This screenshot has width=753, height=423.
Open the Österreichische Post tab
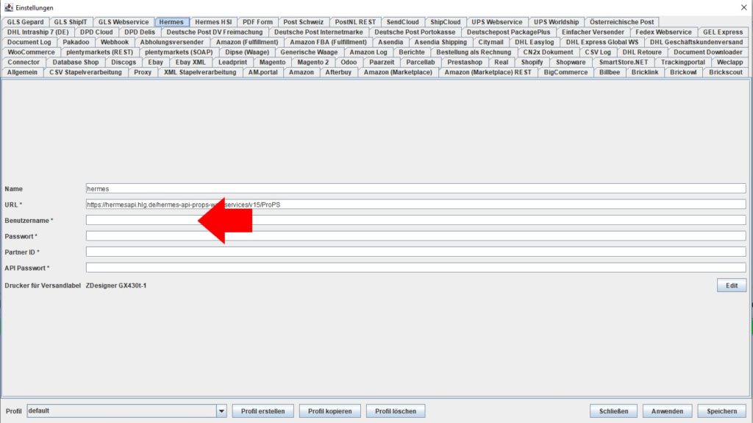[621, 22]
